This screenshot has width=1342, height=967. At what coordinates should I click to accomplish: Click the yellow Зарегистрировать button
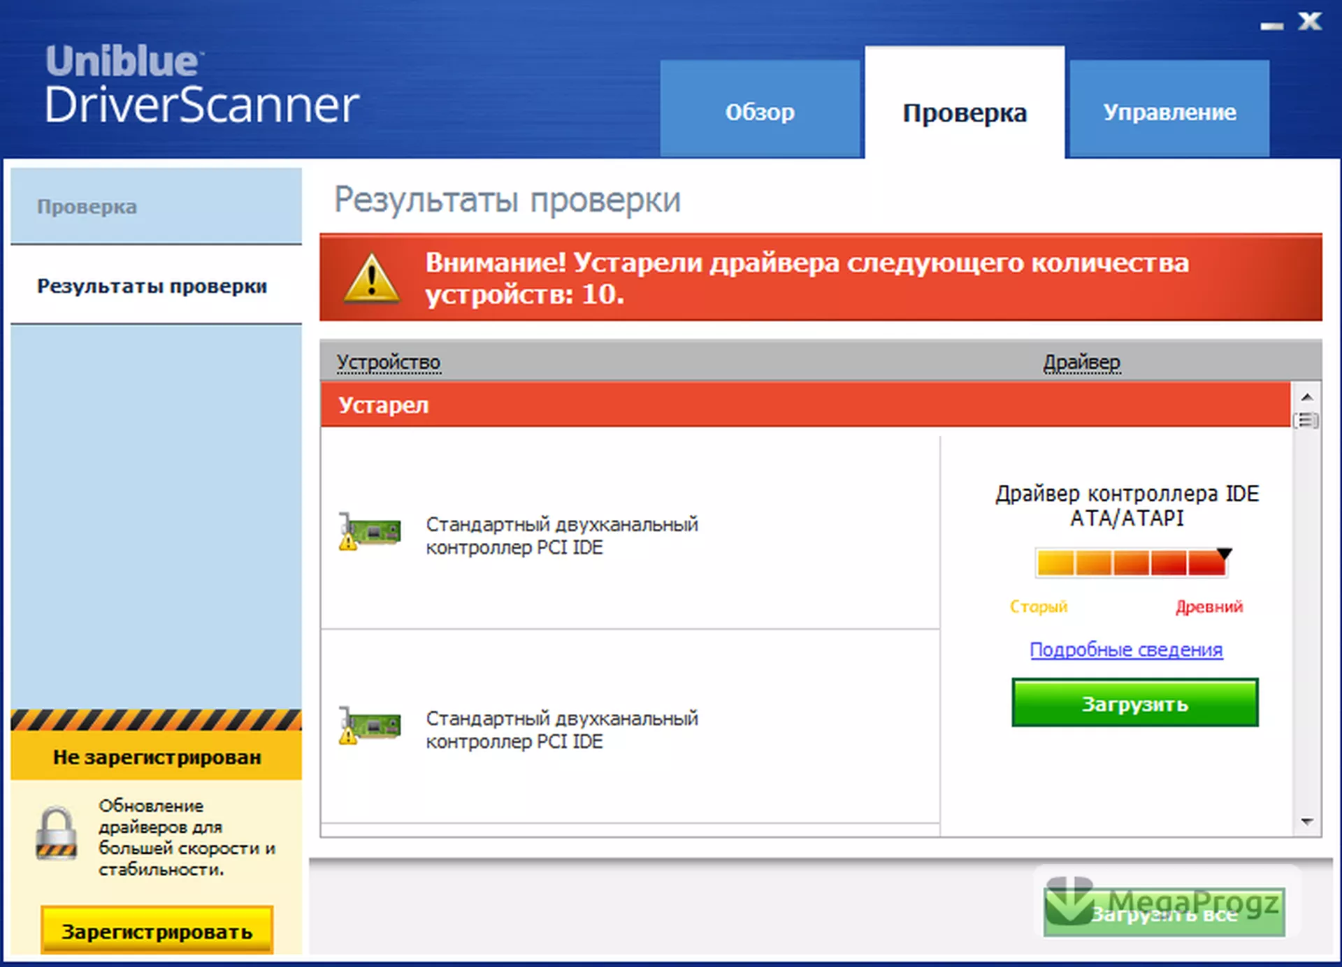(x=157, y=931)
